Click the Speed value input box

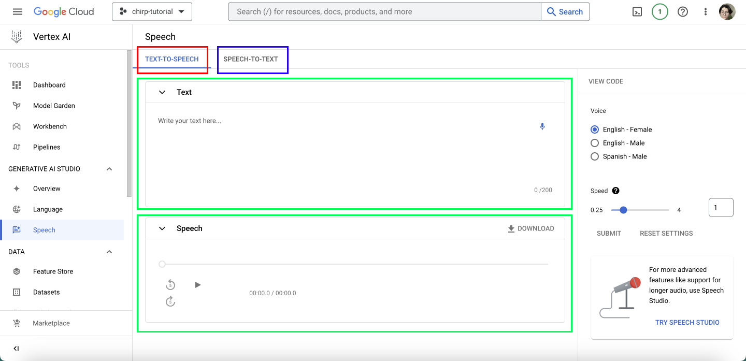click(721, 207)
